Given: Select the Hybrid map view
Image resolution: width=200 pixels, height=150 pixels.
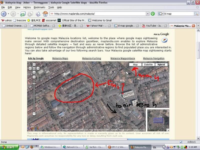Looking at the screenshot, I should 161,64.
